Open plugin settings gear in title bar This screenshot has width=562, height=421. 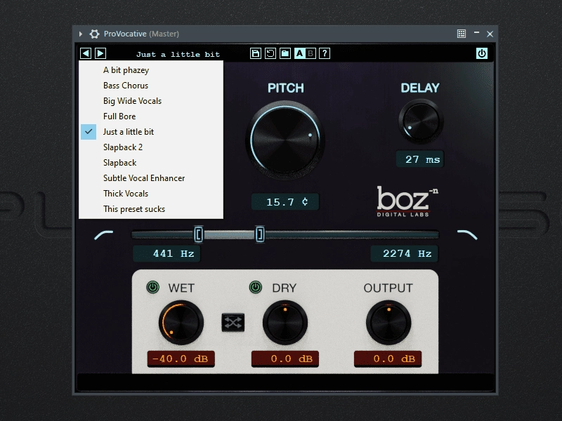pyautogui.click(x=94, y=34)
